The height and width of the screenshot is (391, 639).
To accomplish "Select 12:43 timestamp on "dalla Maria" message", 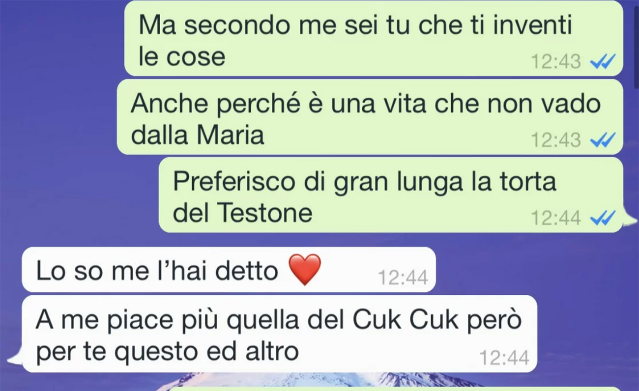I will (x=556, y=140).
